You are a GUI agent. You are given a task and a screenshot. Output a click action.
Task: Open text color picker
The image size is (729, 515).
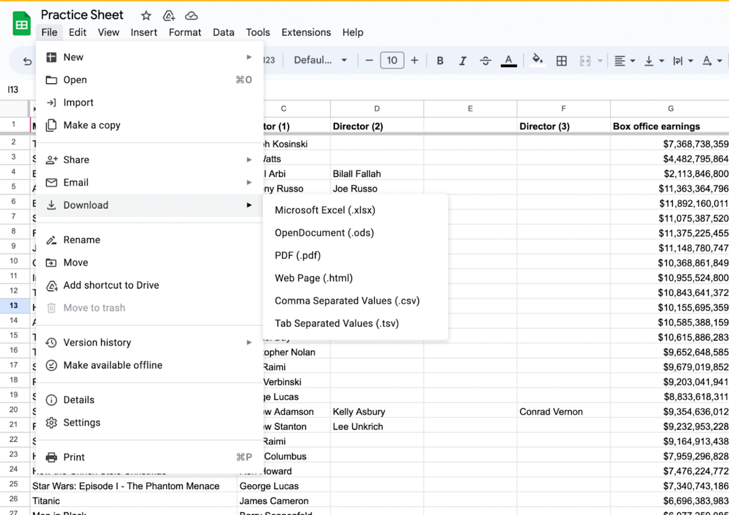tap(508, 60)
